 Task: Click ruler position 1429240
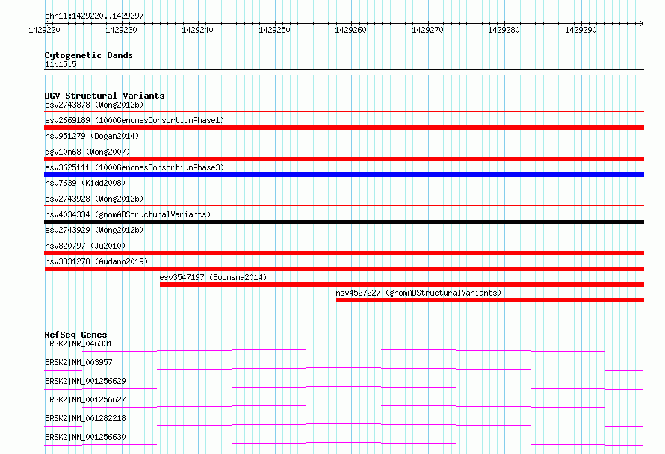(x=198, y=30)
